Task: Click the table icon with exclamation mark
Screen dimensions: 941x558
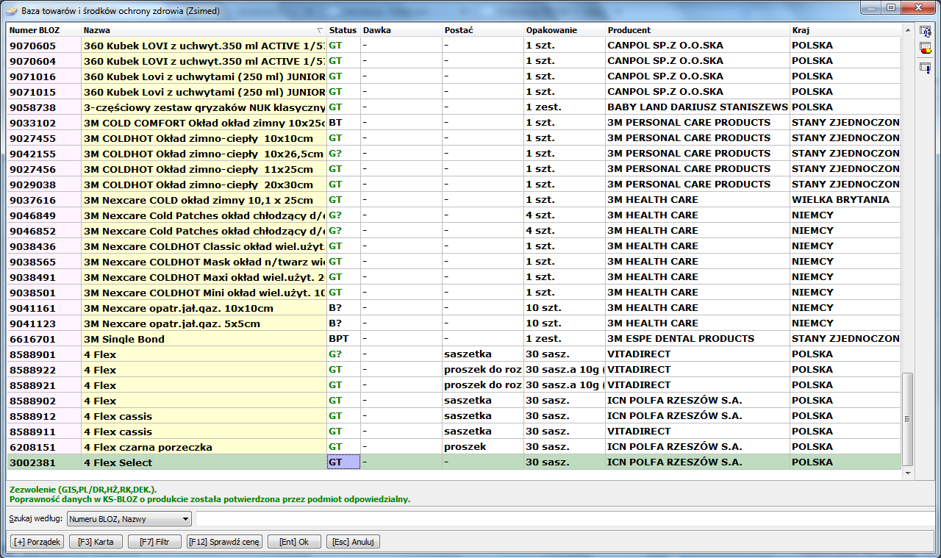Action: [x=925, y=68]
